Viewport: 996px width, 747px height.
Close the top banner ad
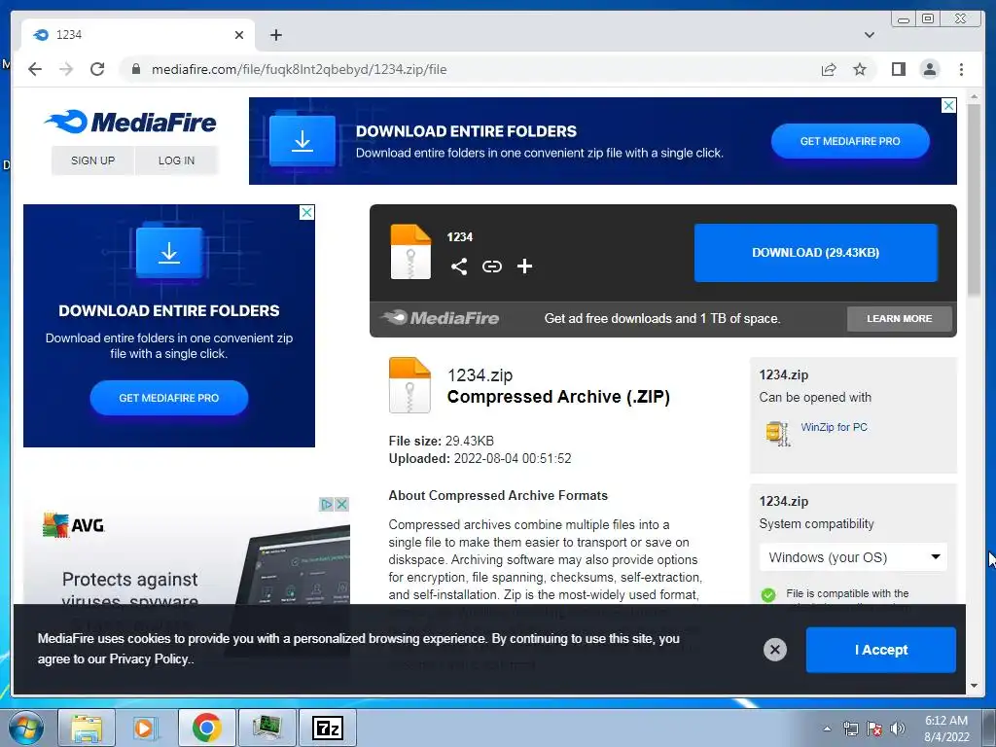[x=948, y=105]
